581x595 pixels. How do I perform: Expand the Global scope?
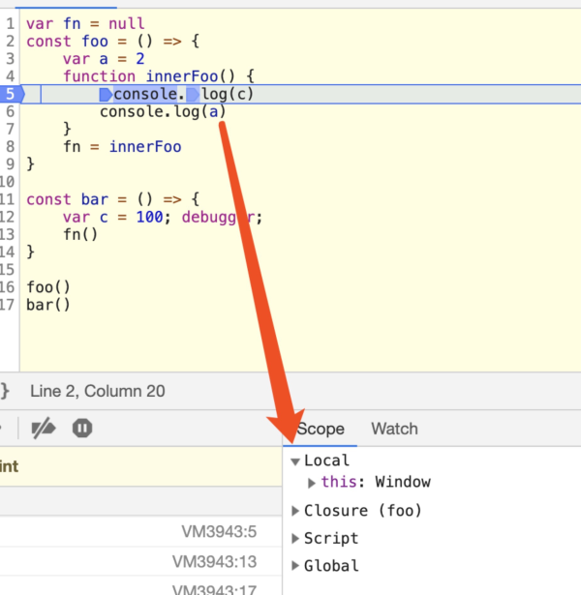click(295, 566)
